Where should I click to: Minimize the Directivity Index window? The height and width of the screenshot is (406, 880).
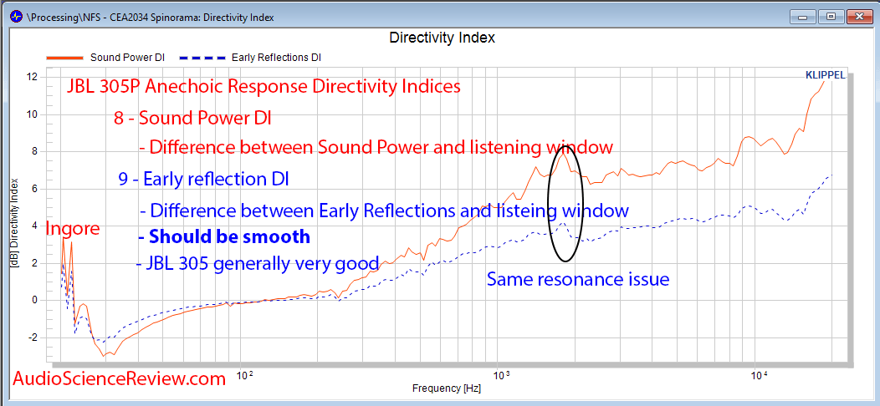pos(802,17)
